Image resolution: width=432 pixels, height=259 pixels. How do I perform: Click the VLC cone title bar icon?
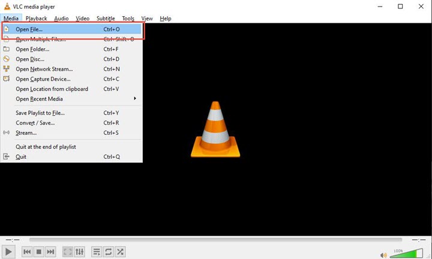click(x=7, y=7)
